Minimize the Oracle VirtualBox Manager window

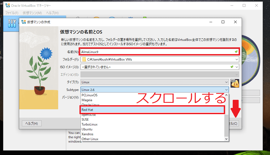[x=232, y=5]
